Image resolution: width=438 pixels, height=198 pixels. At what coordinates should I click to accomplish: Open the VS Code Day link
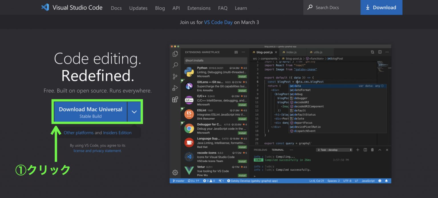(x=218, y=22)
